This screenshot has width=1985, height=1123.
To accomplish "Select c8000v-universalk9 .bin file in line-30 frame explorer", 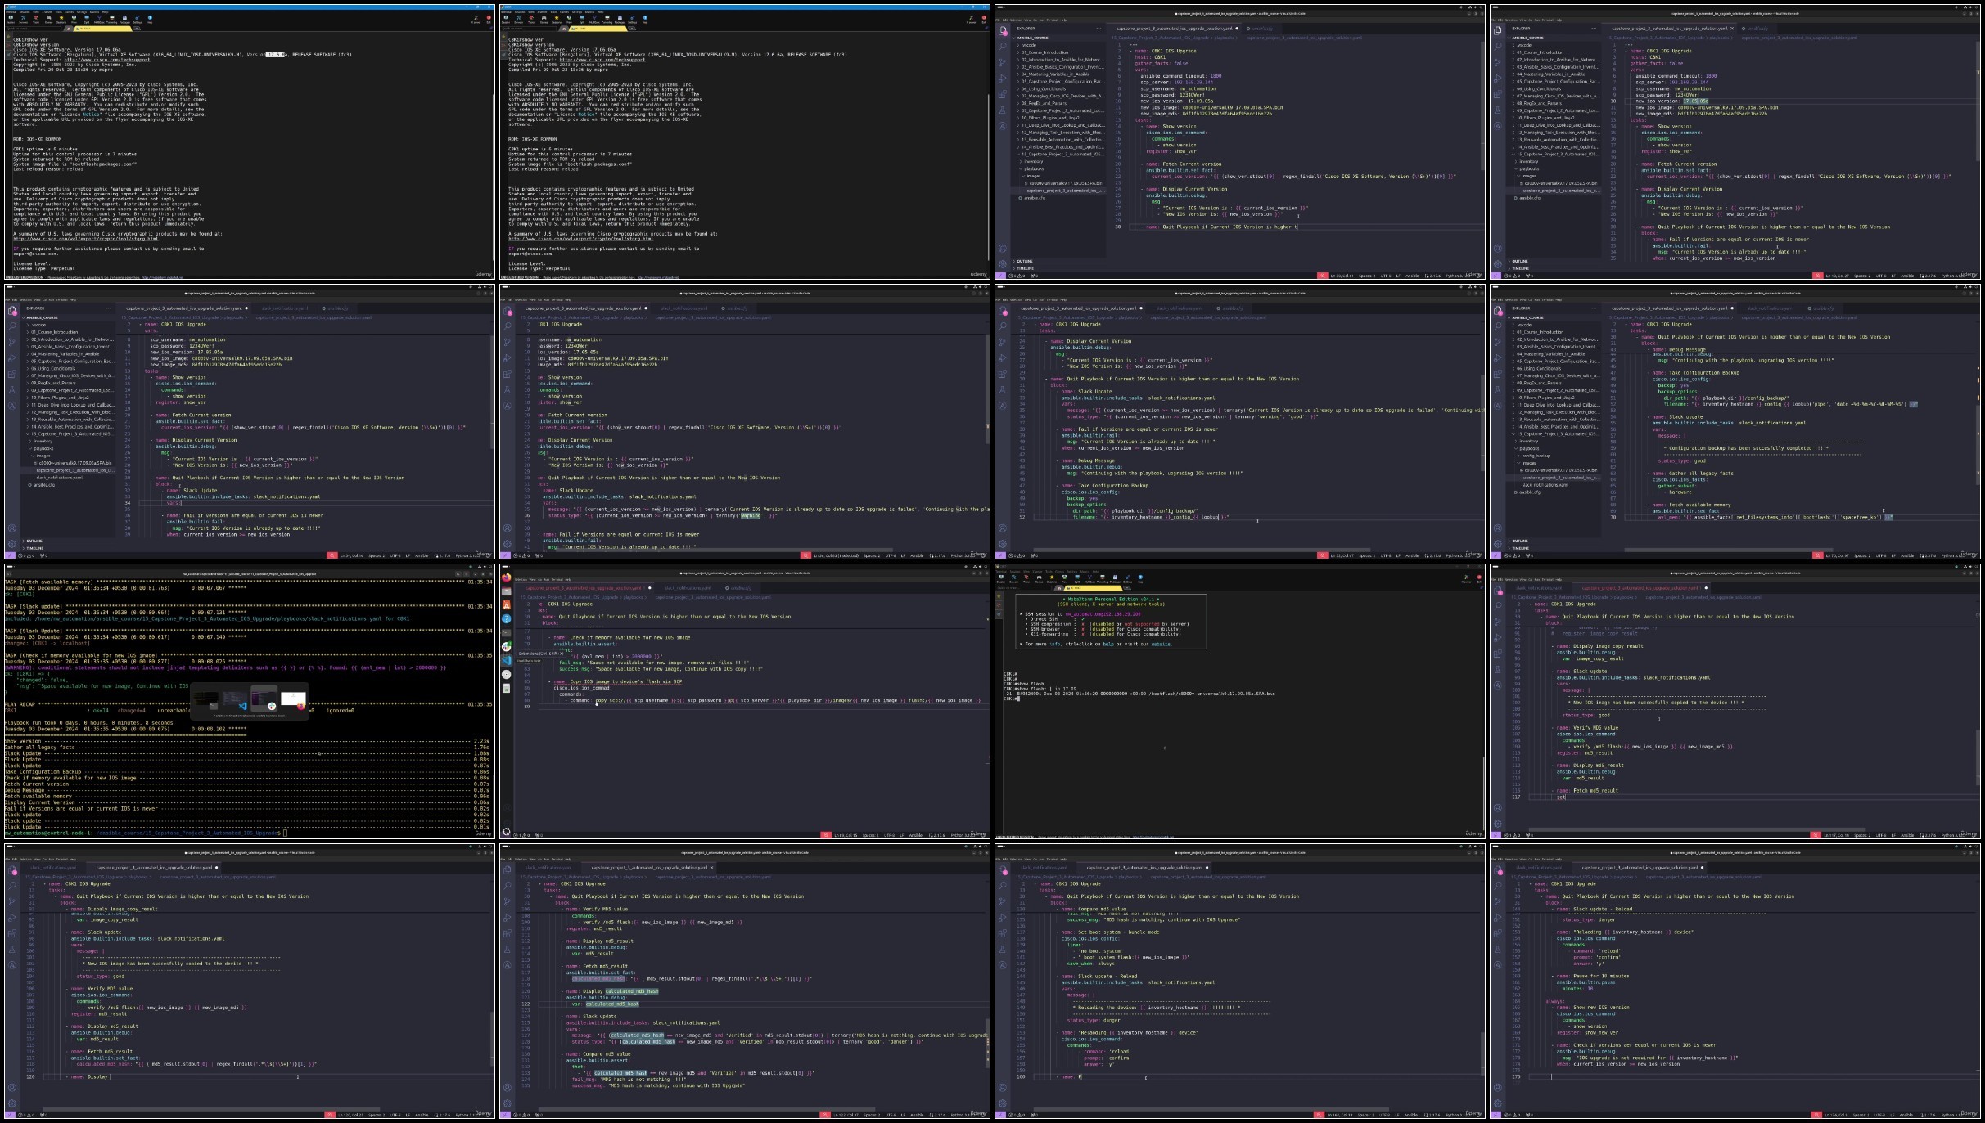I will tap(1065, 183).
